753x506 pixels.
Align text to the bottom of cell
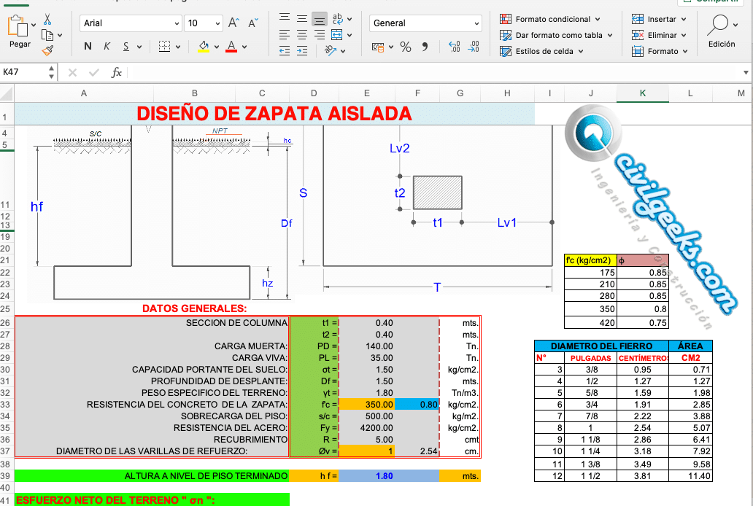tap(320, 19)
